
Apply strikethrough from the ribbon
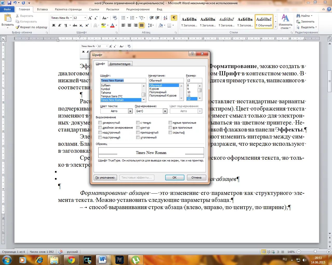[x=75, y=25]
